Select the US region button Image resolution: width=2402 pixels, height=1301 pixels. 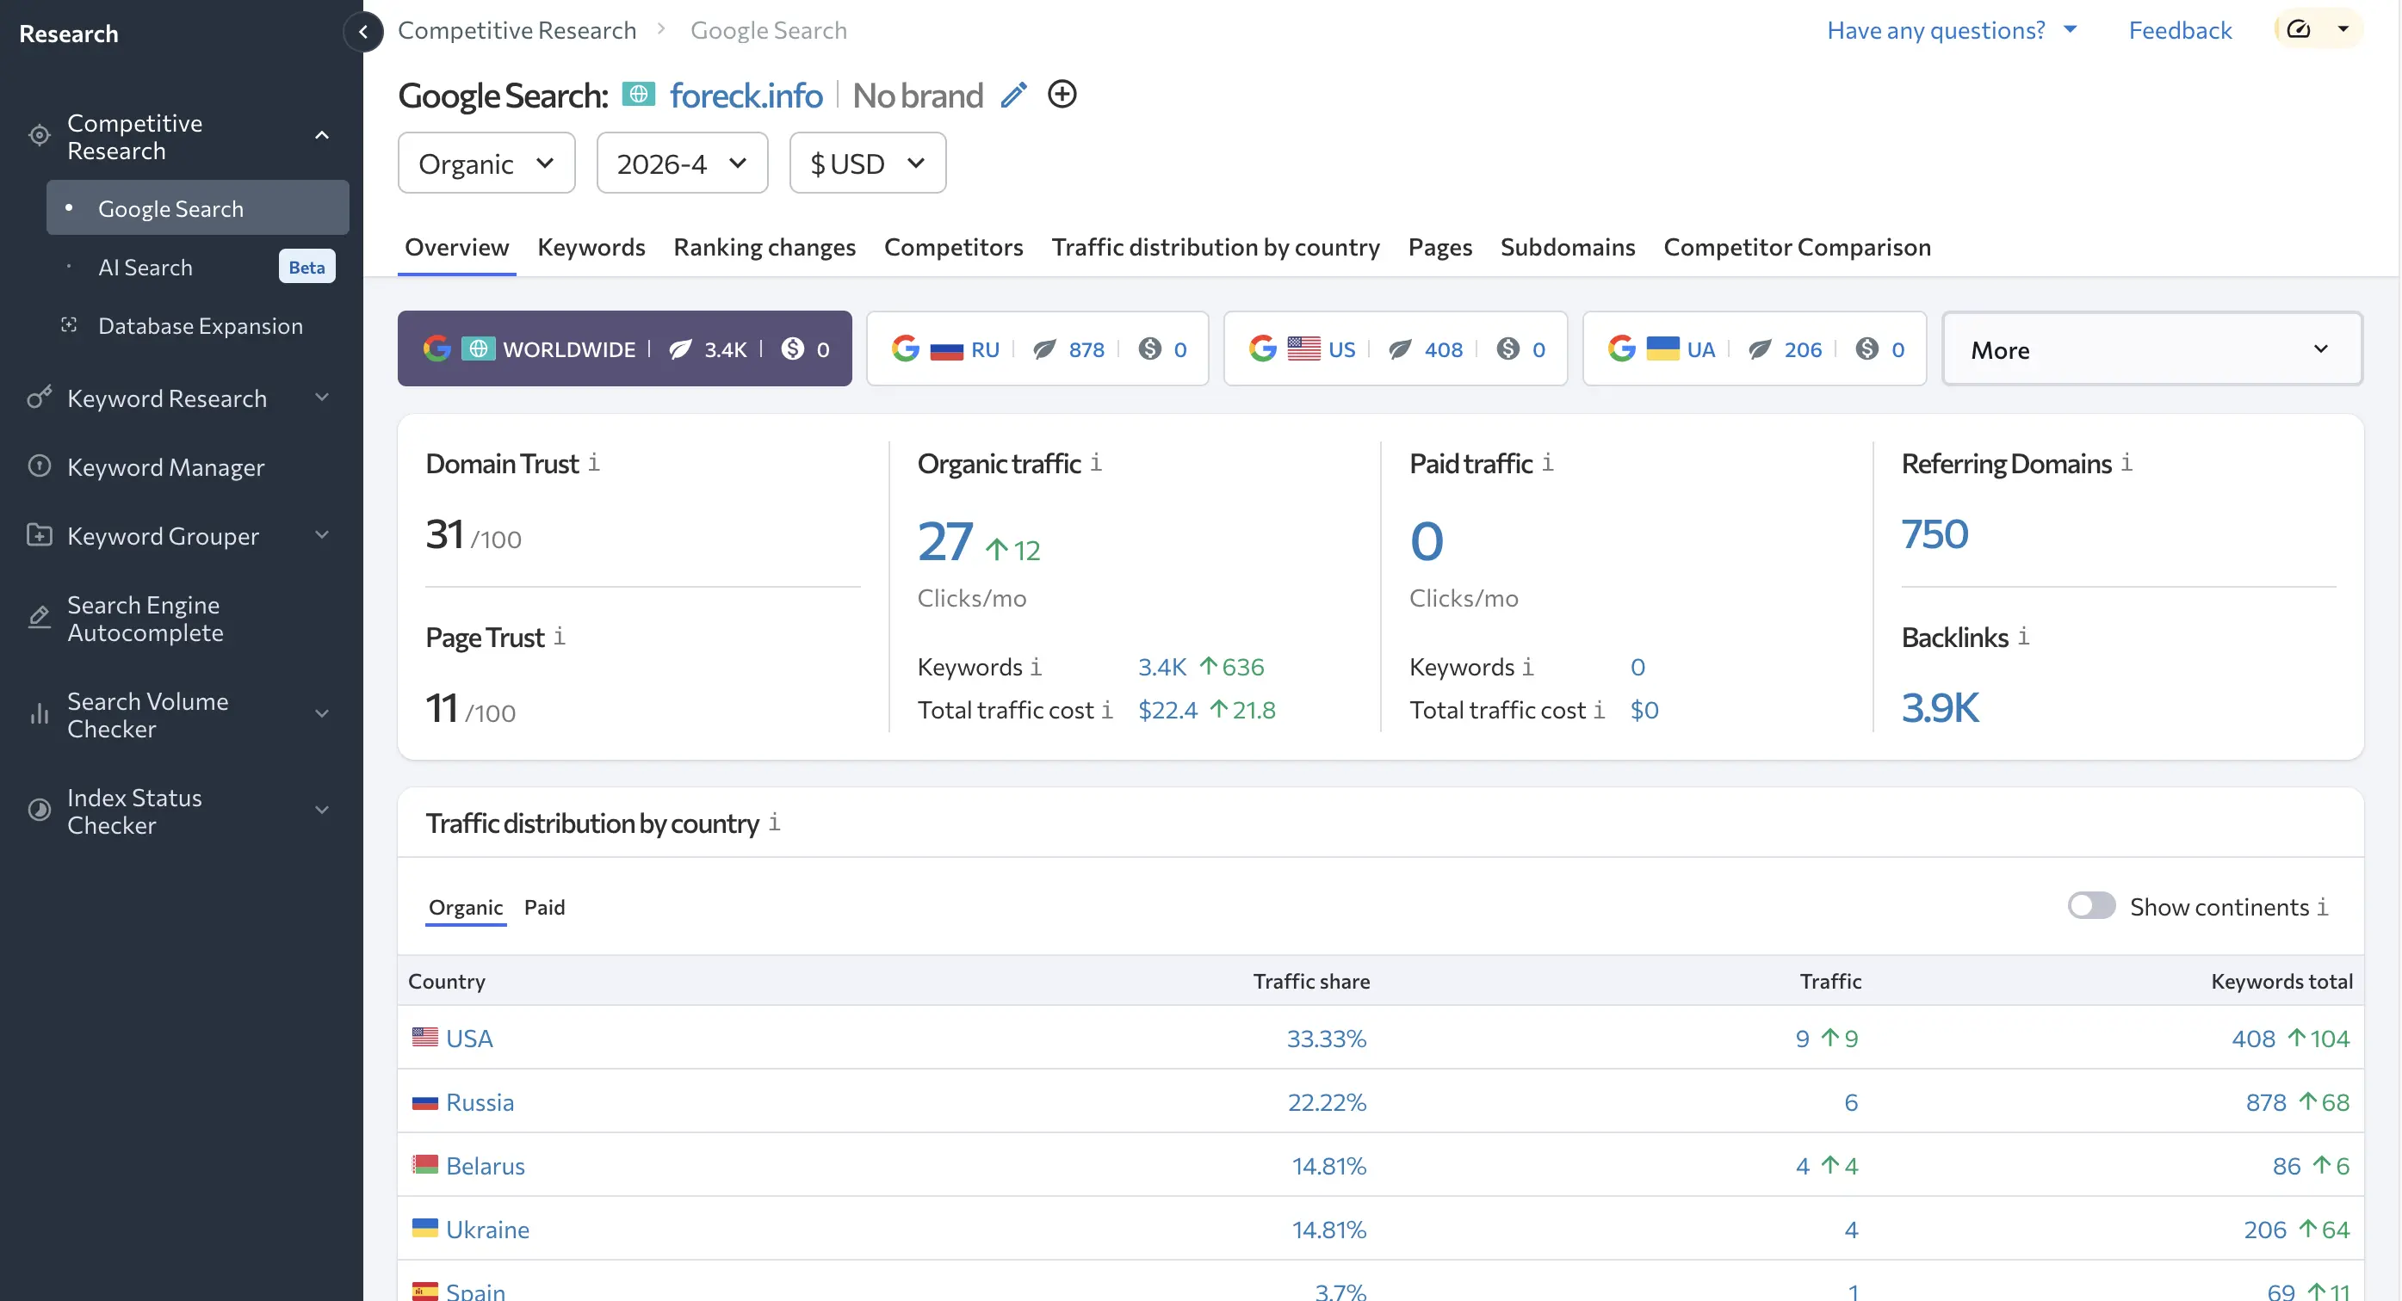tap(1396, 348)
